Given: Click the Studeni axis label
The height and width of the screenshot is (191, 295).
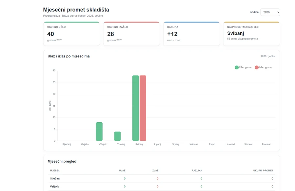Looking at the screenshot, I should click(x=248, y=144).
